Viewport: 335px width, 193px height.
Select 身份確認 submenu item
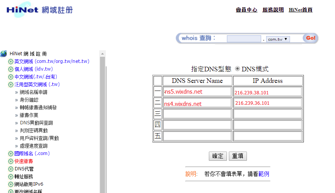29,100
